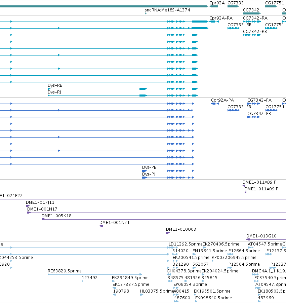Open EST EK270406.5prime
This screenshot has height=303, width=286.
click(221, 244)
